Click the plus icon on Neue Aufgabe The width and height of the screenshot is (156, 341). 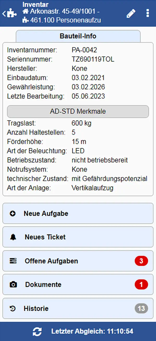pos(13,213)
